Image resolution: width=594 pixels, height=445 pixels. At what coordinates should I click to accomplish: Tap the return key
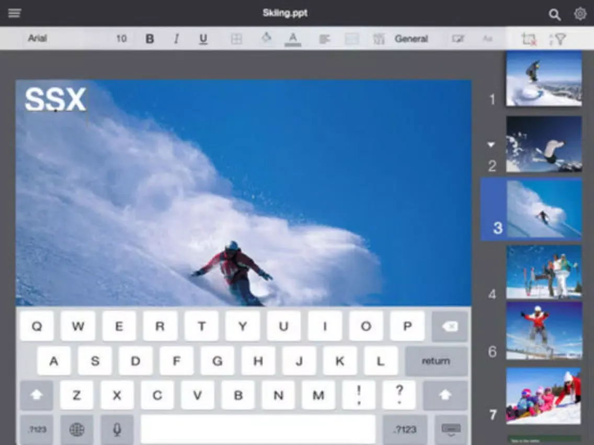click(x=436, y=361)
